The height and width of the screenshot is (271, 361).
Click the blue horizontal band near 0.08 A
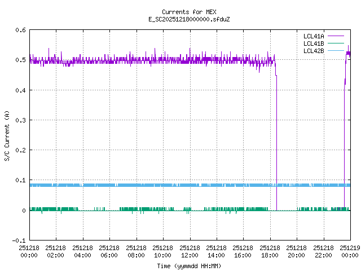tap(169, 185)
